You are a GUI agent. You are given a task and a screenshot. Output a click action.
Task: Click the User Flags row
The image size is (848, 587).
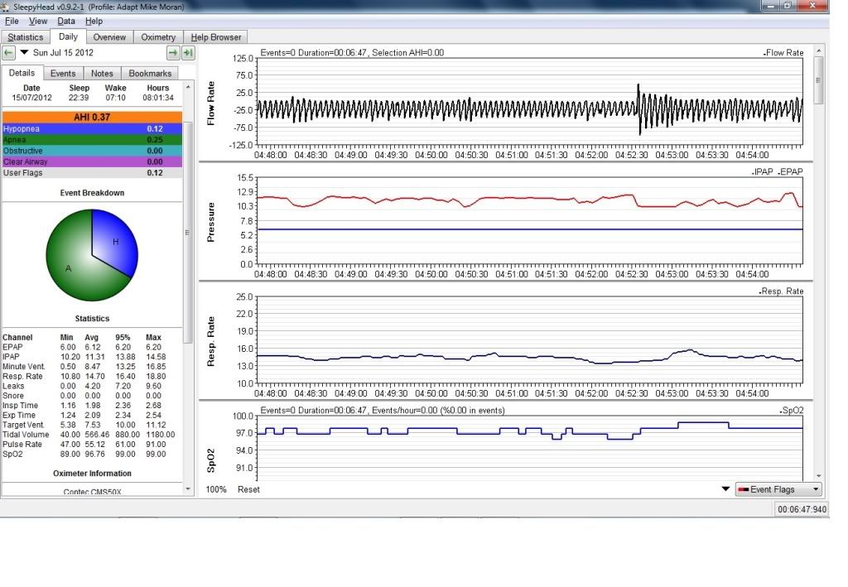tap(92, 173)
